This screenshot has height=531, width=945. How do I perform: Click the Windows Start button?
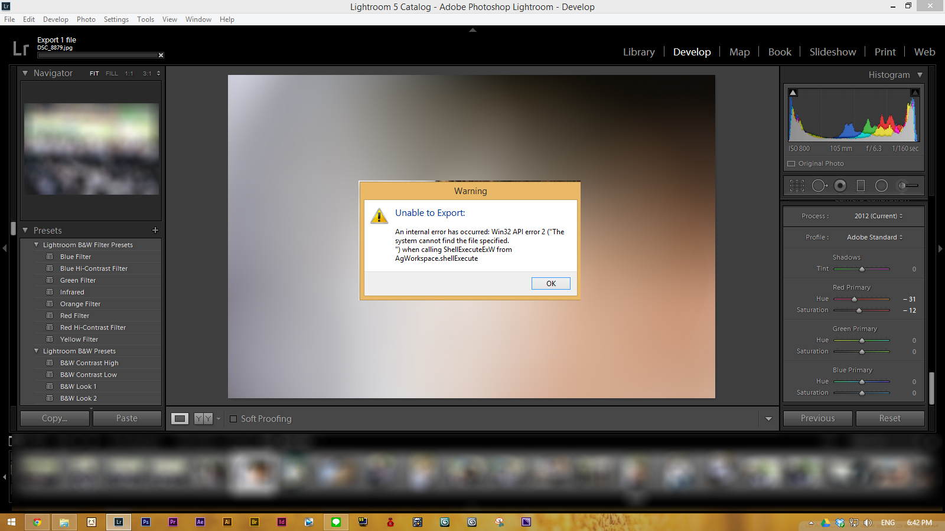click(11, 522)
